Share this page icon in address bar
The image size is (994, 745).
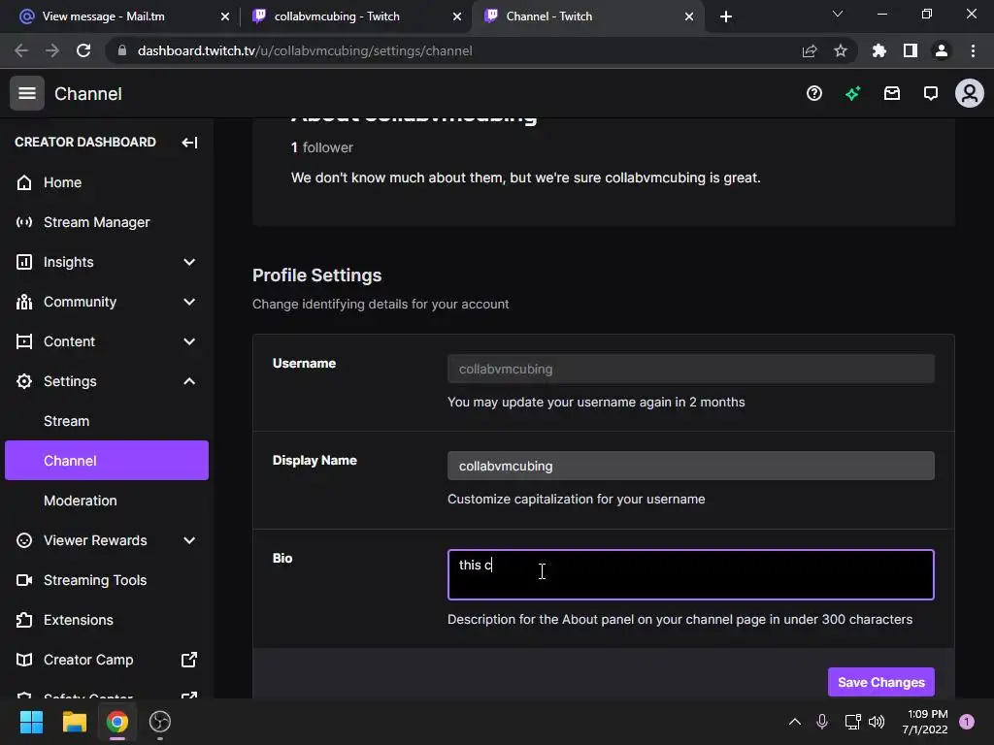click(x=810, y=50)
